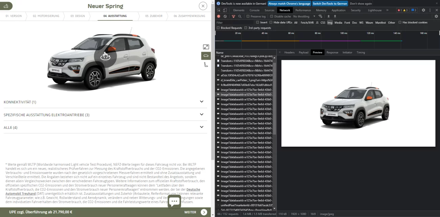Toggle the network filter funnel icon
Image resolution: width=440 pixels, height=217 pixels.
(x=233, y=16)
